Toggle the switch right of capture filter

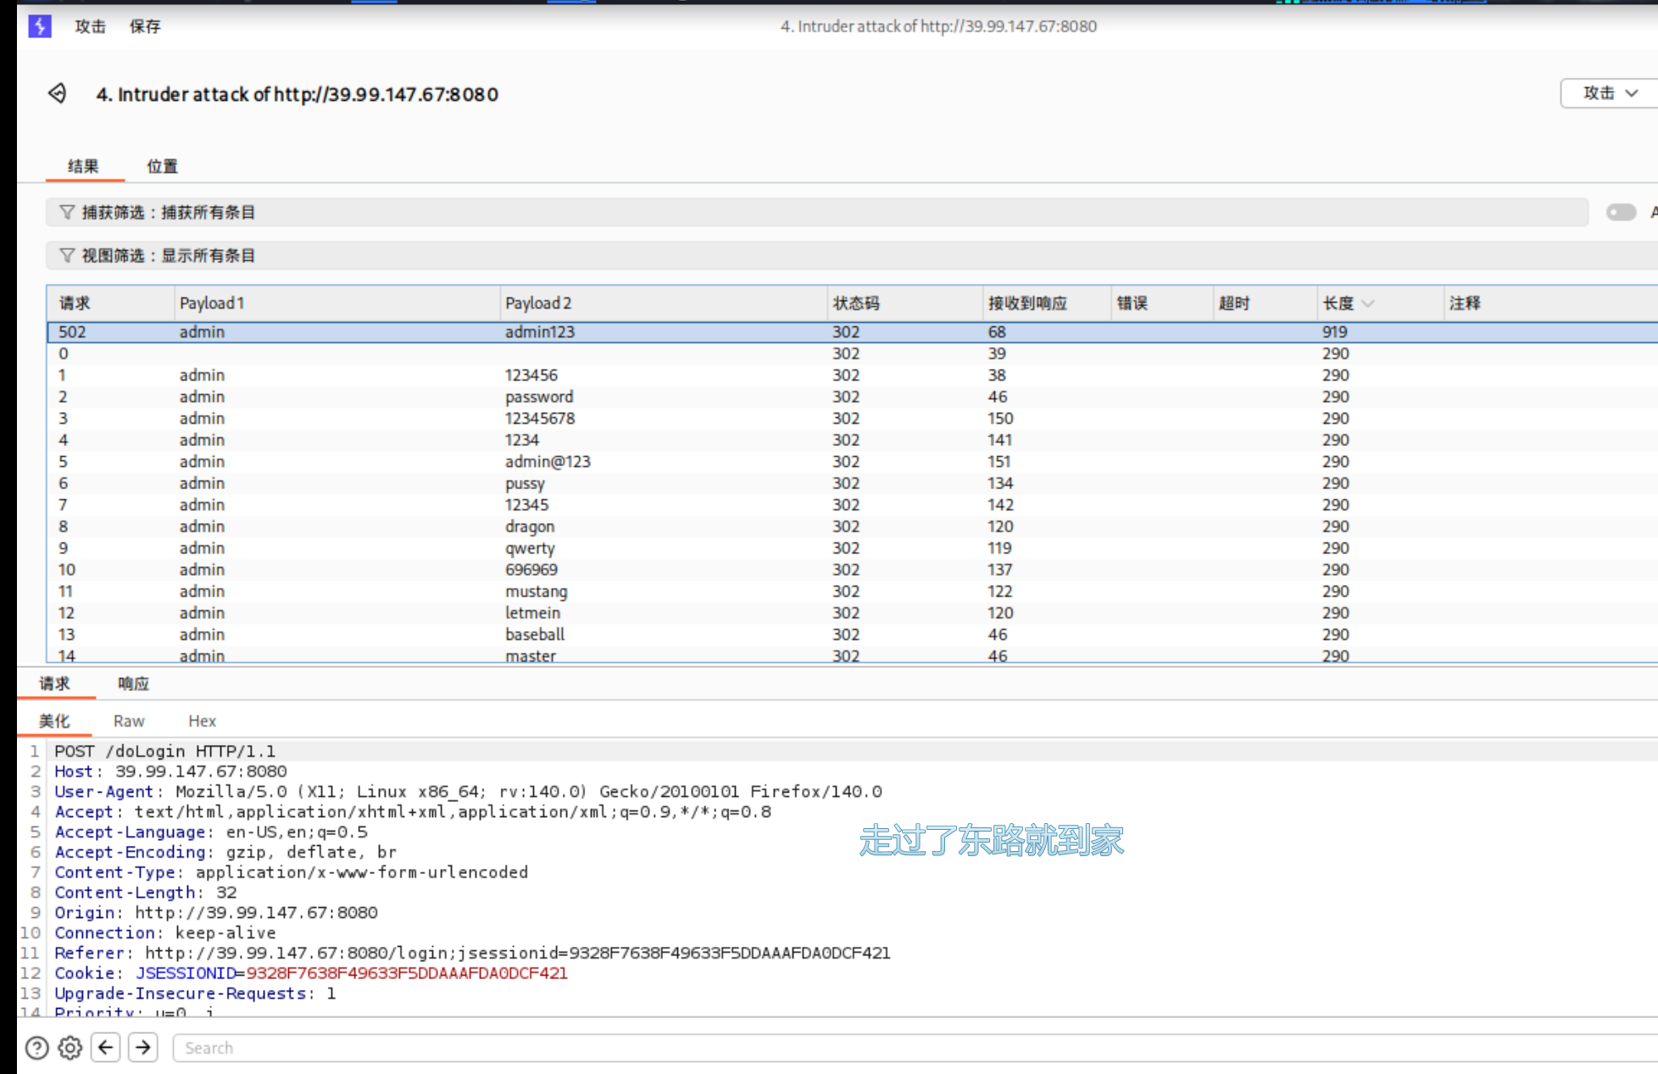tap(1621, 212)
